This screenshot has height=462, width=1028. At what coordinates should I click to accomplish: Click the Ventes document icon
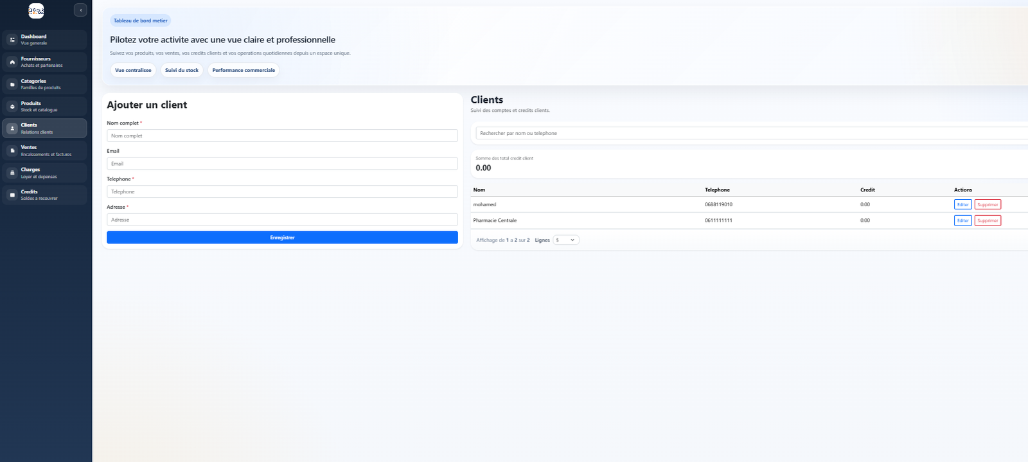(12, 150)
